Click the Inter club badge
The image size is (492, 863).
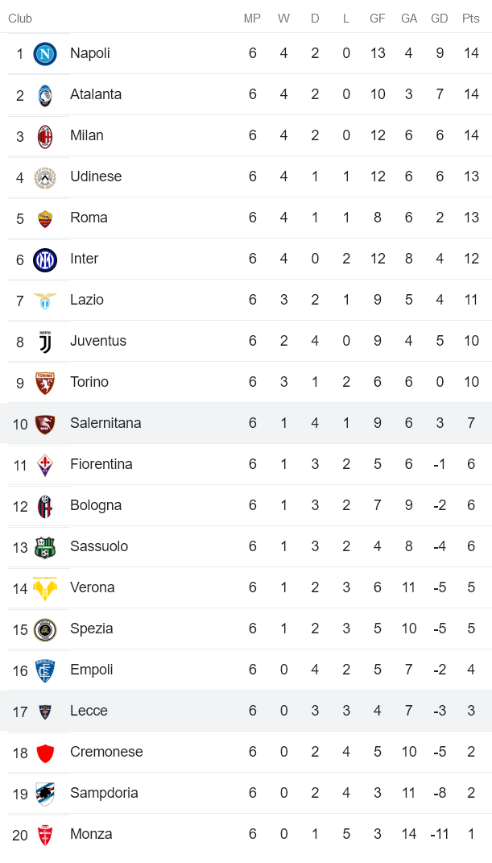tap(45, 259)
